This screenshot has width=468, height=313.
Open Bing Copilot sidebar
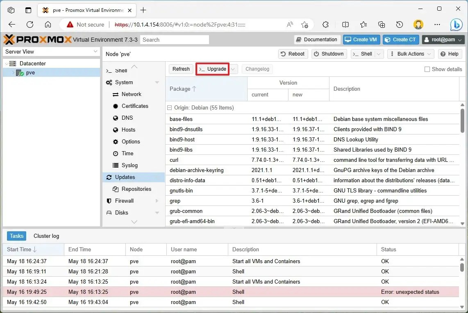[457, 25]
